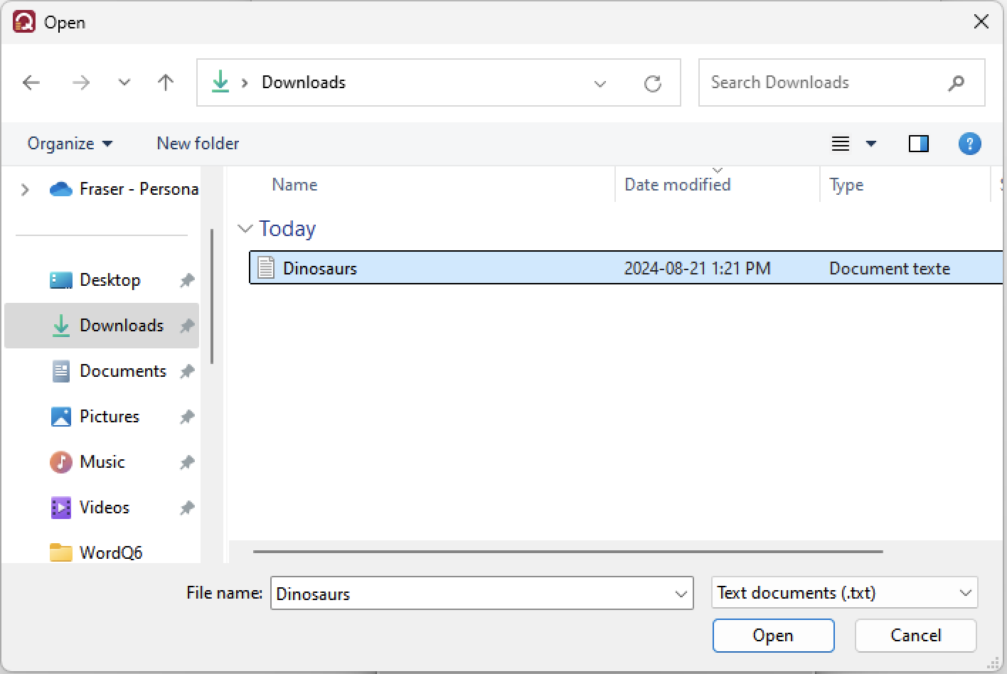Screen dimensions: 1007x674
Task: Click the sidebar vertical scrollbar
Action: coord(212,296)
